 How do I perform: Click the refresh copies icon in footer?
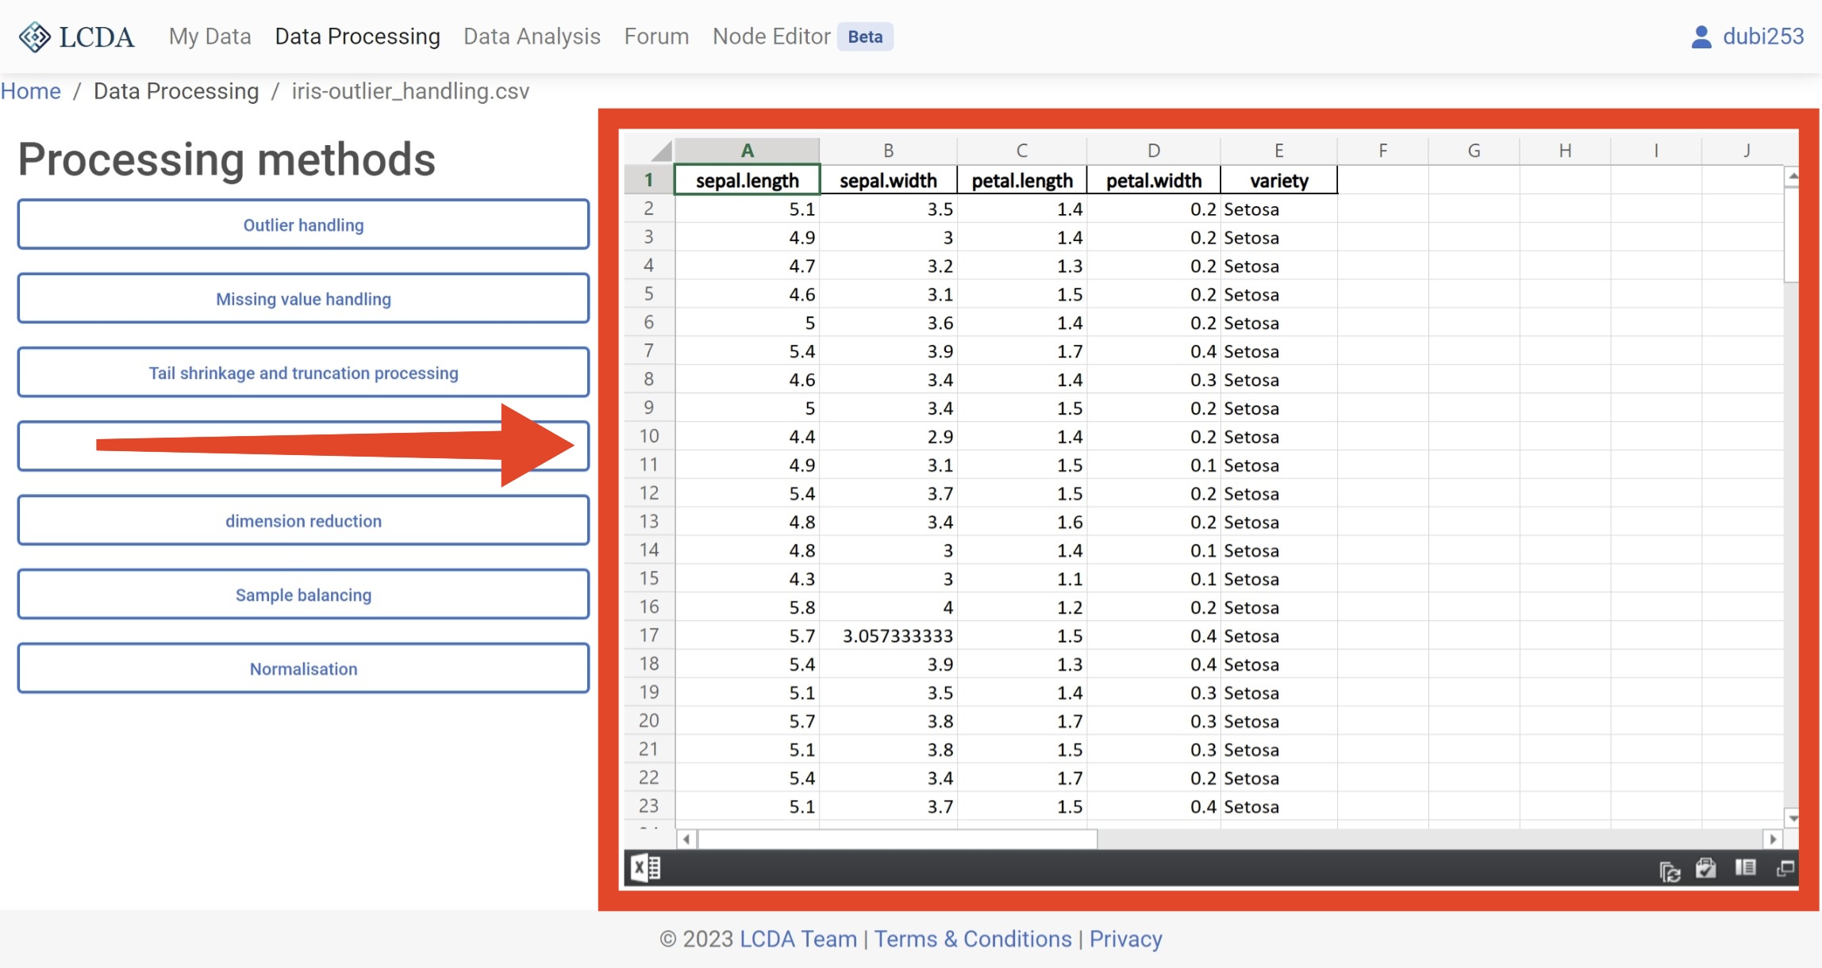click(1670, 871)
